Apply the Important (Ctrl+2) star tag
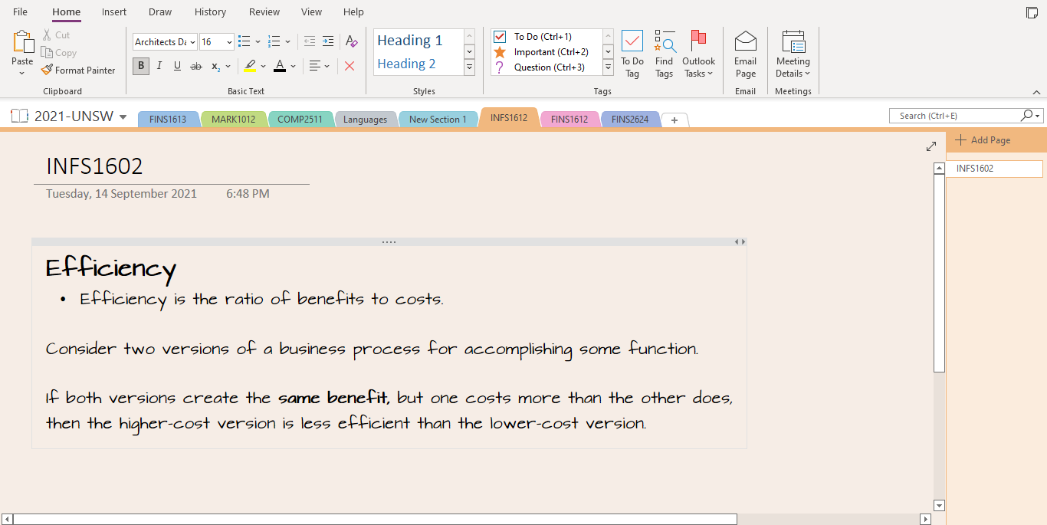1047x525 pixels. 543,52
